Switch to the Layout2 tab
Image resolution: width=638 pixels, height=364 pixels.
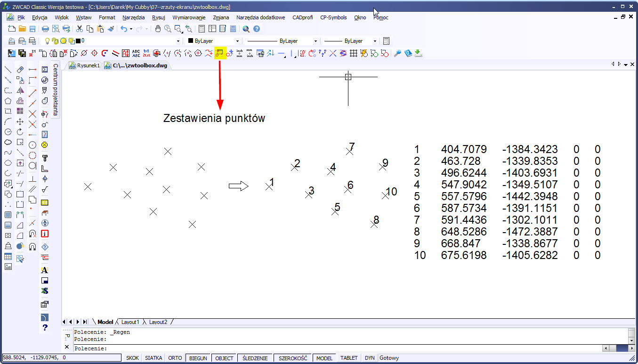coord(158,322)
